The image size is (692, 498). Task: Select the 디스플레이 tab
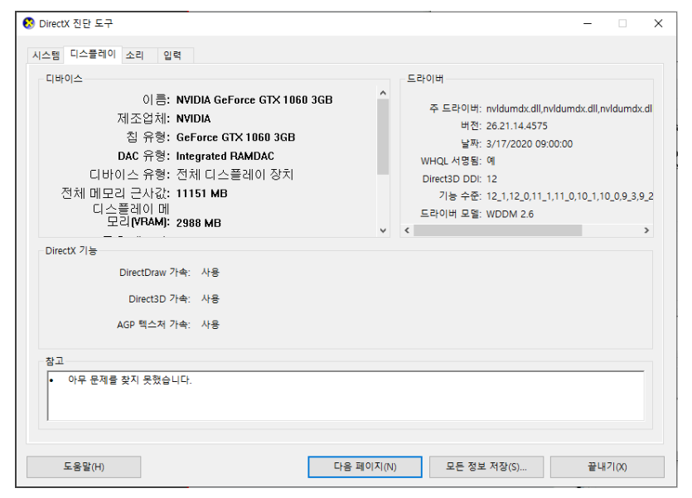93,54
